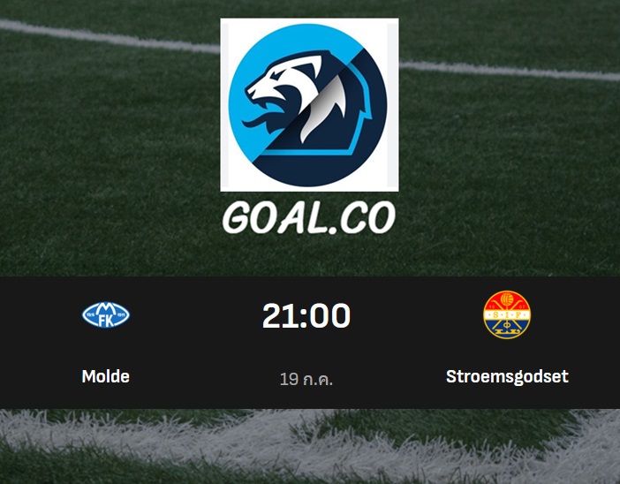Click the football atop the Stroemsgodset badge

pos(507,299)
